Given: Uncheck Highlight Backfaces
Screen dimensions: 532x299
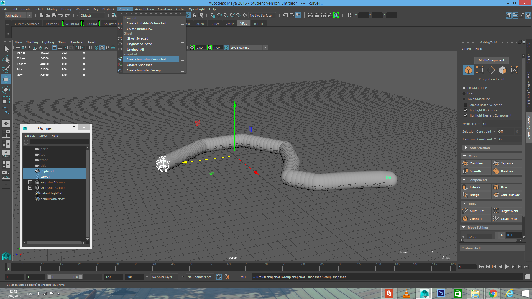Looking at the screenshot, I should click(x=465, y=110).
